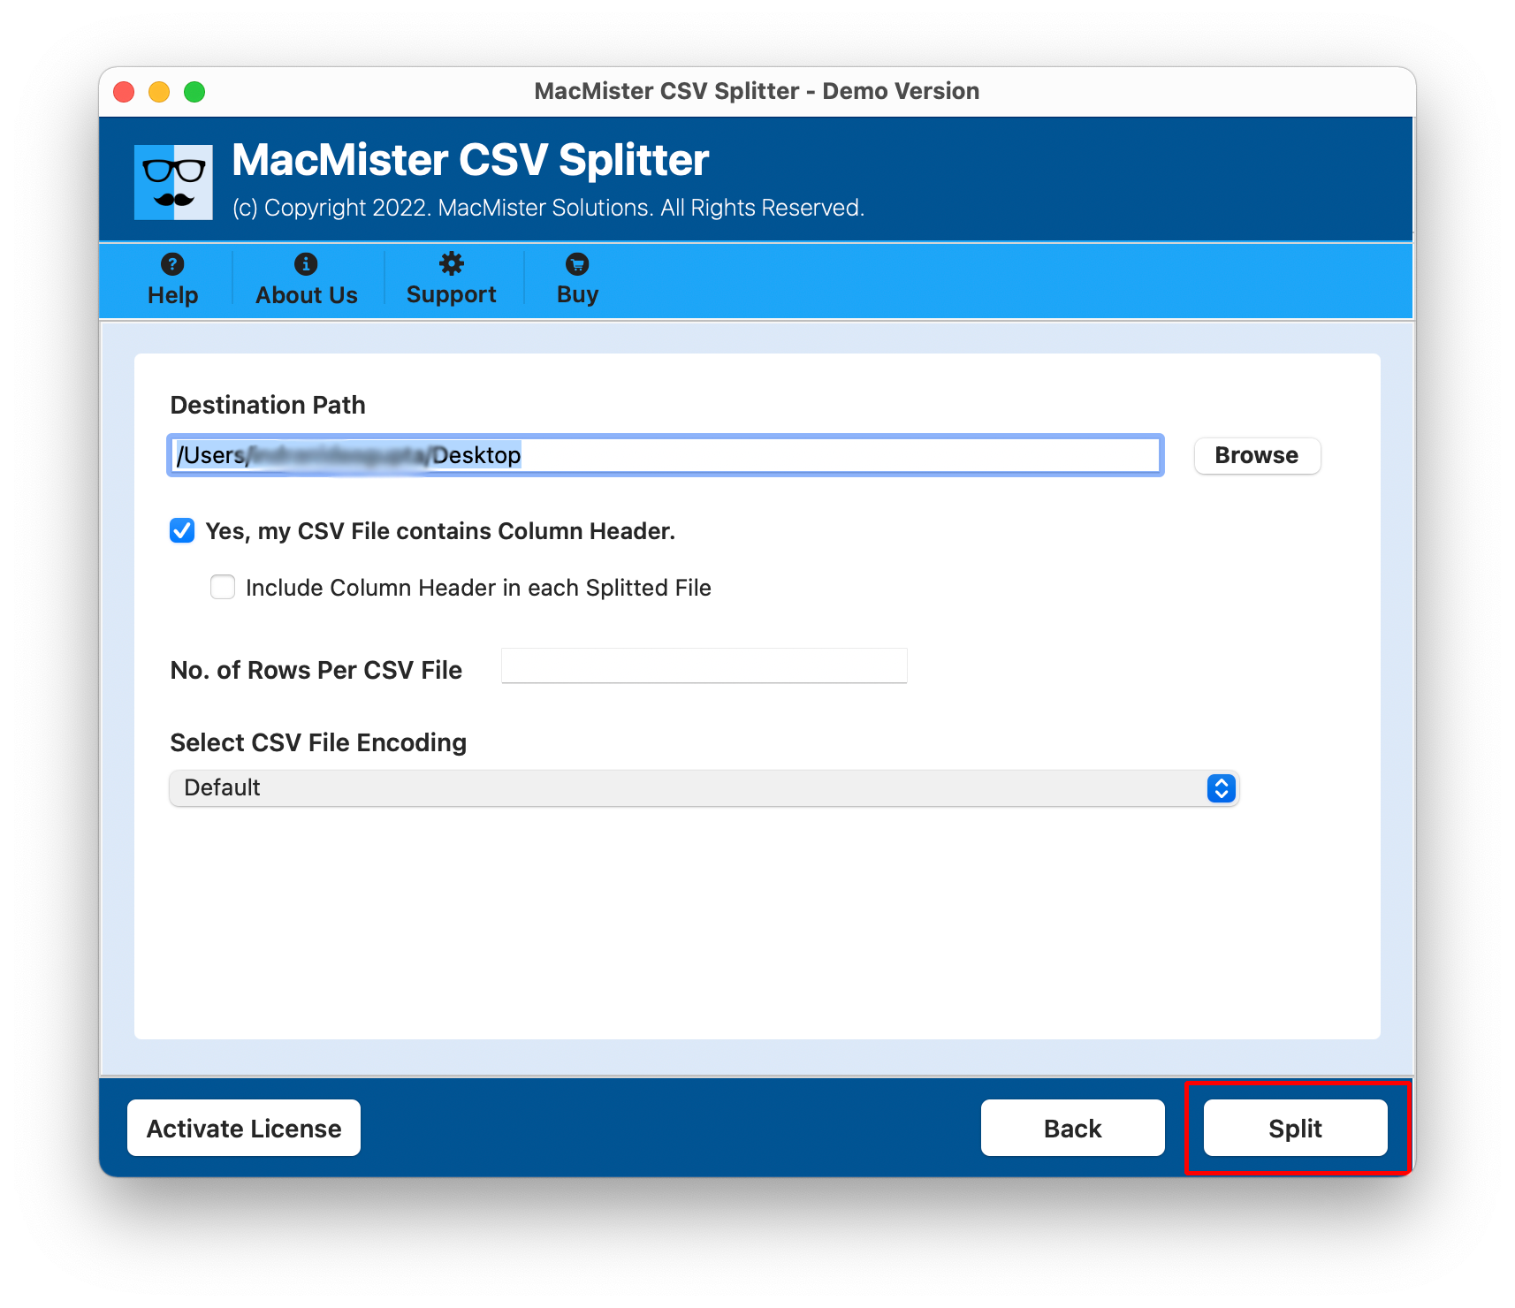Click the No. of Rows Per CSV File field
The height and width of the screenshot is (1308, 1515).
click(703, 665)
